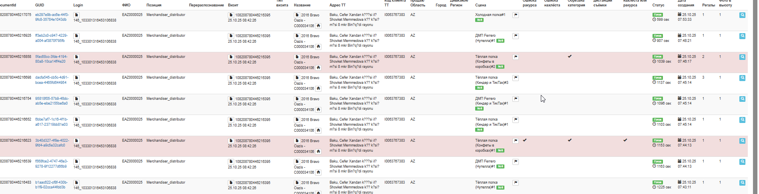The width and height of the screenshot is (759, 194).
Task: Click home icon in the 3b40d327 row
Action: (x=318, y=151)
